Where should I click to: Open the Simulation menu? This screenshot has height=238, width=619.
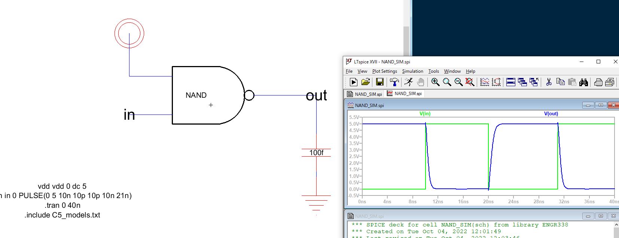(x=412, y=71)
